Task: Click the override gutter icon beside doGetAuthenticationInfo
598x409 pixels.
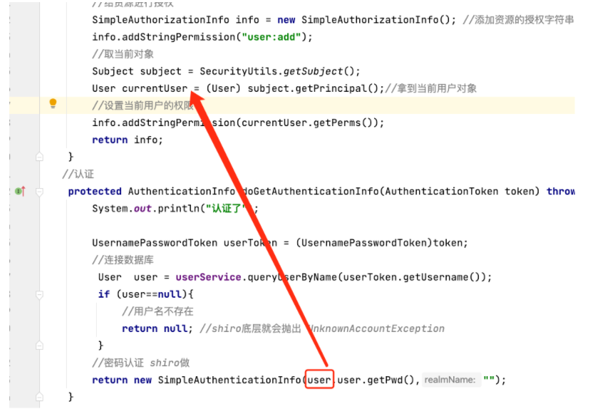Action: click(x=20, y=191)
